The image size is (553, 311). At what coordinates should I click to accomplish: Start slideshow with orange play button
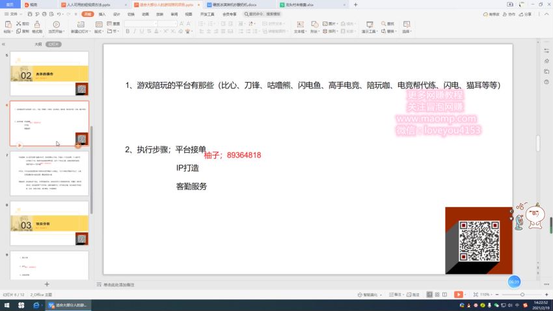(458, 295)
